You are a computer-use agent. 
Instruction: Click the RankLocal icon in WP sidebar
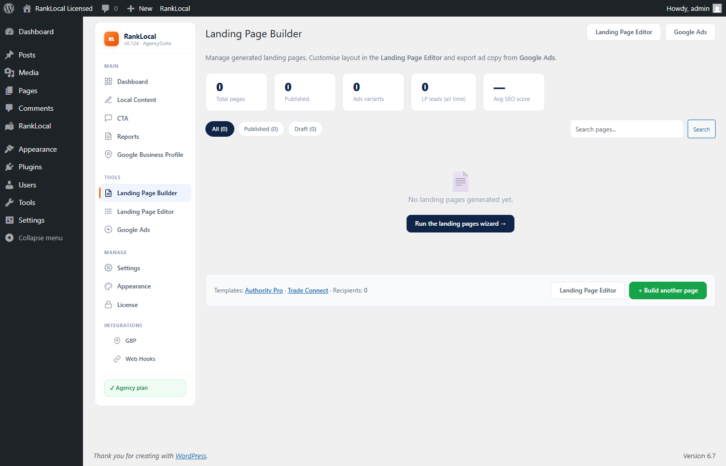[9, 126]
